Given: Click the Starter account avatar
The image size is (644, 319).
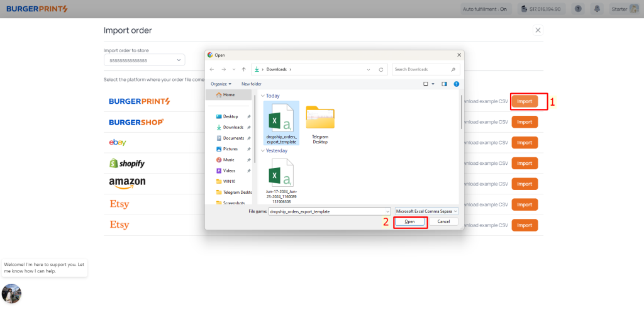Looking at the screenshot, I should click(634, 9).
